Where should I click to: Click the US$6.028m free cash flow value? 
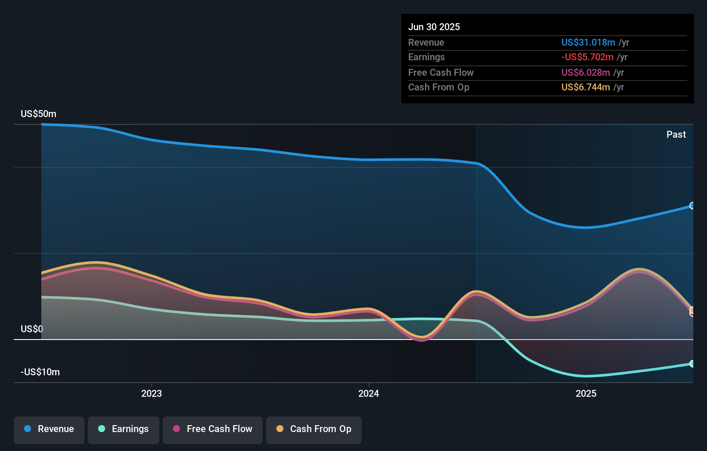click(x=586, y=73)
